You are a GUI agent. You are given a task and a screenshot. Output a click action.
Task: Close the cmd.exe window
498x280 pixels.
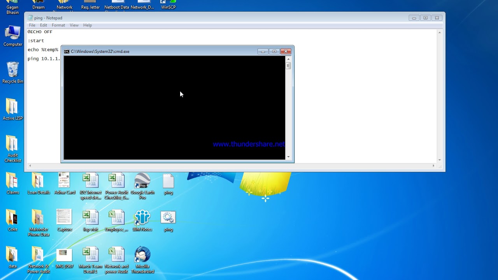pos(286,51)
